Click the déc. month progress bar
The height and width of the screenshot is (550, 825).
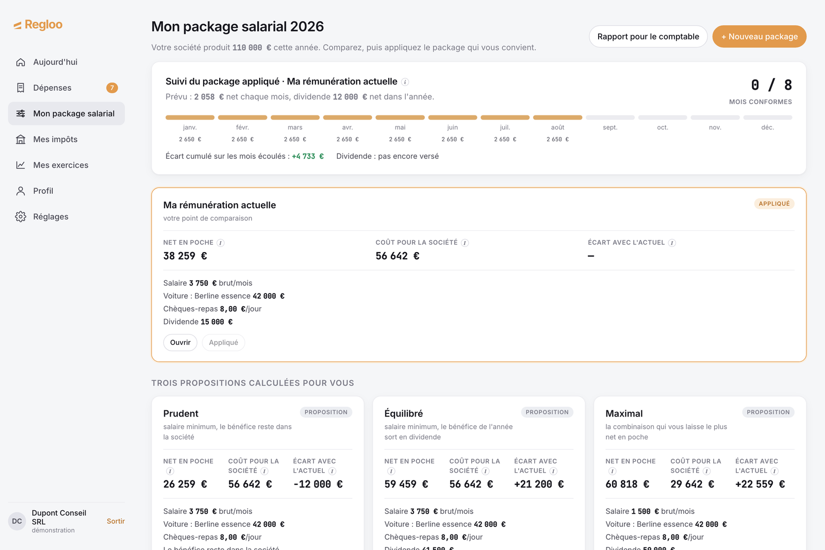(767, 118)
